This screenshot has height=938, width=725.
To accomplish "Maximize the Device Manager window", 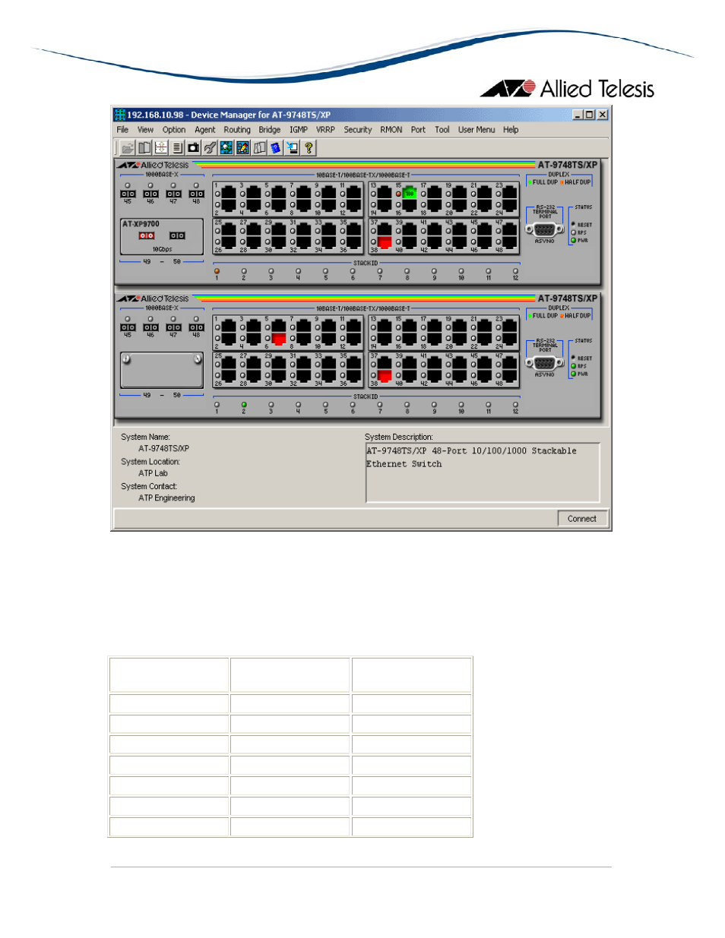I will tap(589, 115).
